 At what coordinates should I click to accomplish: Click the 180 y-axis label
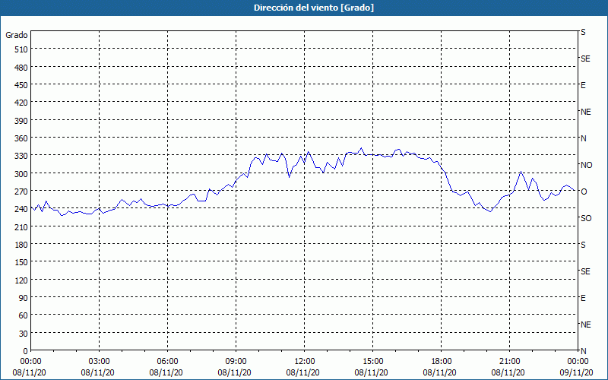tap(21, 245)
